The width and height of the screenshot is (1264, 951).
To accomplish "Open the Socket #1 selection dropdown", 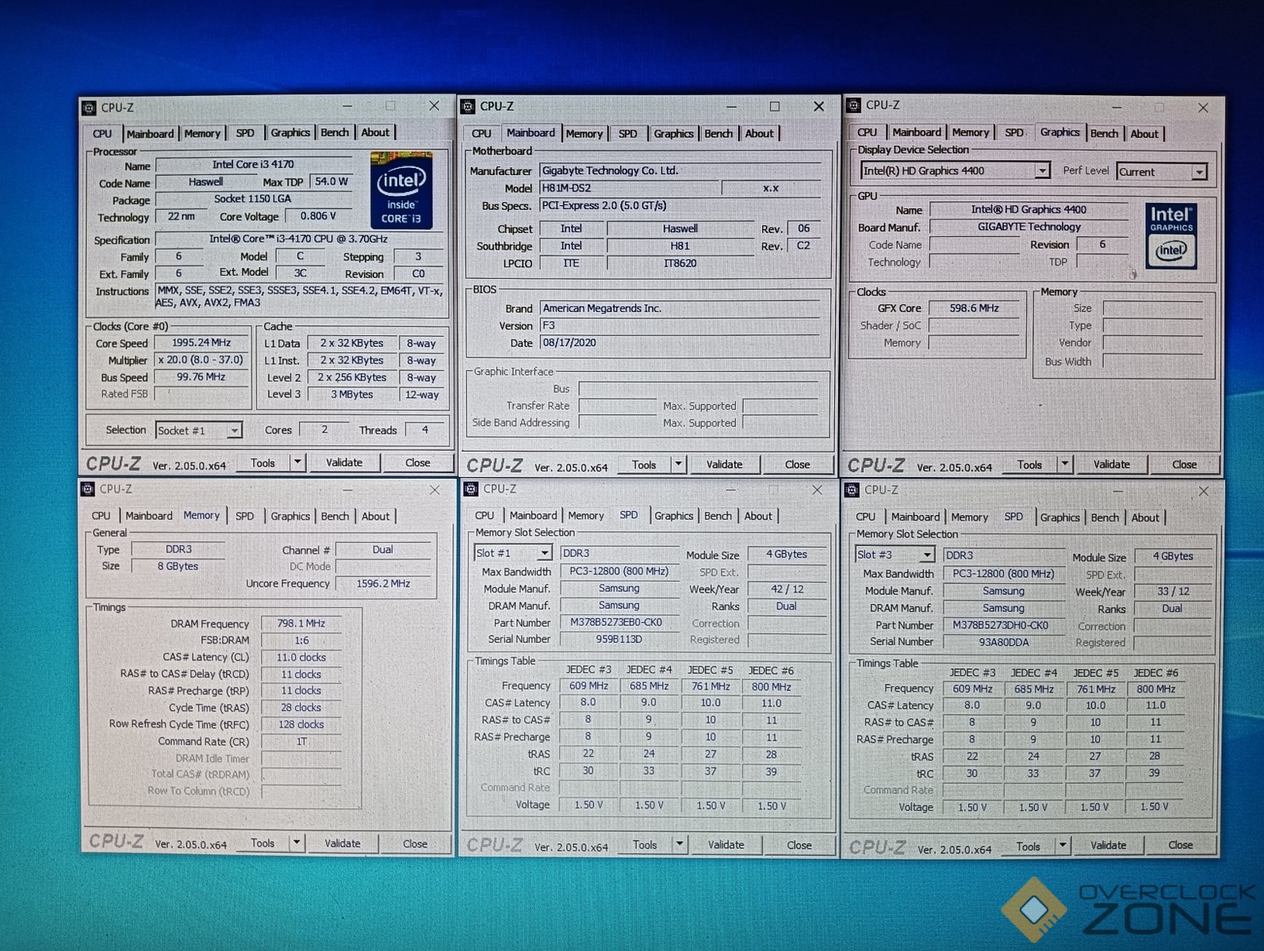I will click(234, 430).
